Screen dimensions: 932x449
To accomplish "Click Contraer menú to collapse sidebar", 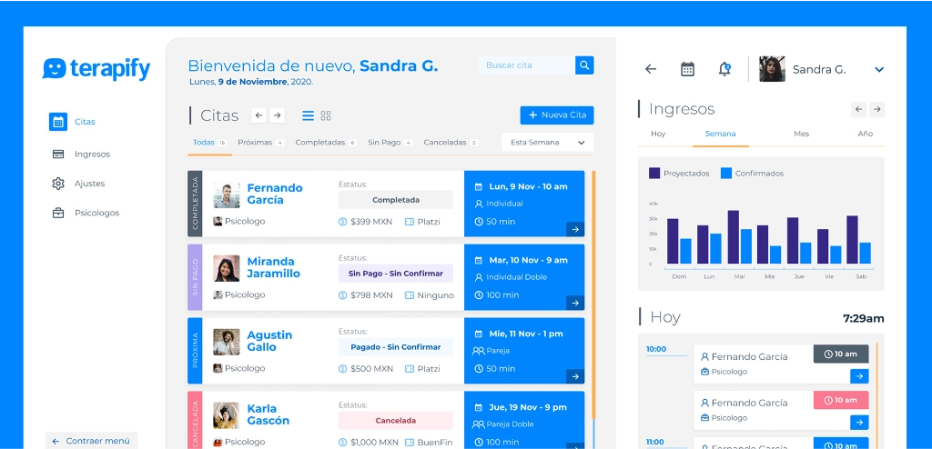I will pos(91,441).
